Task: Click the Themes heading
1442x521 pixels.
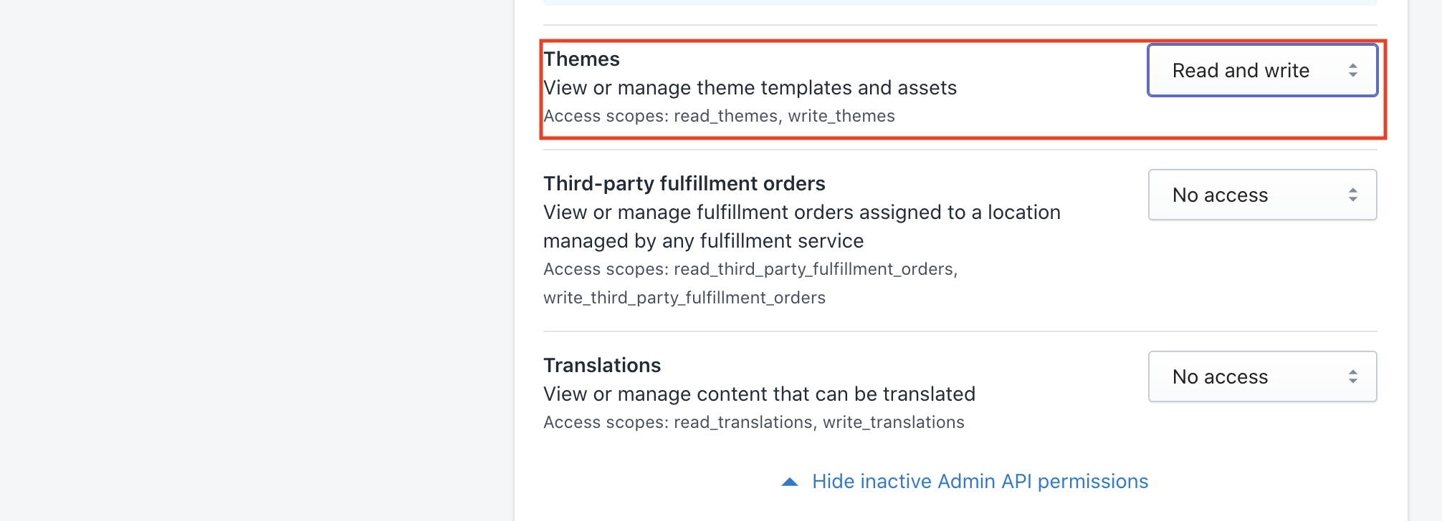Action: pyautogui.click(x=581, y=59)
